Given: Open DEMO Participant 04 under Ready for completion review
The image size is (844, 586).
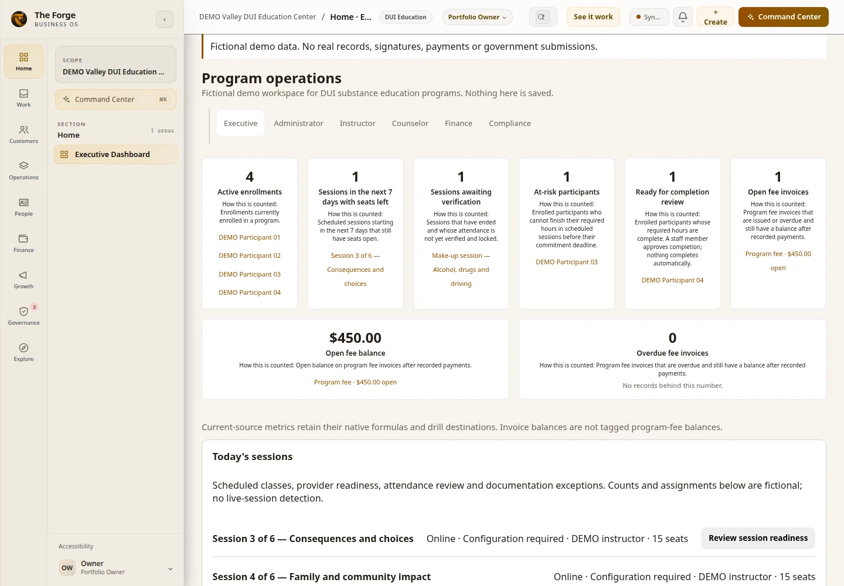Looking at the screenshot, I should [672, 280].
